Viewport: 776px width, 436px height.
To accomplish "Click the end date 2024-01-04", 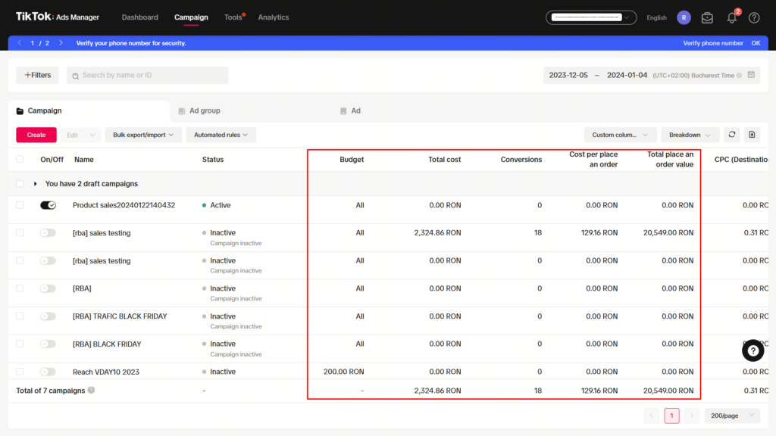I will [x=627, y=75].
